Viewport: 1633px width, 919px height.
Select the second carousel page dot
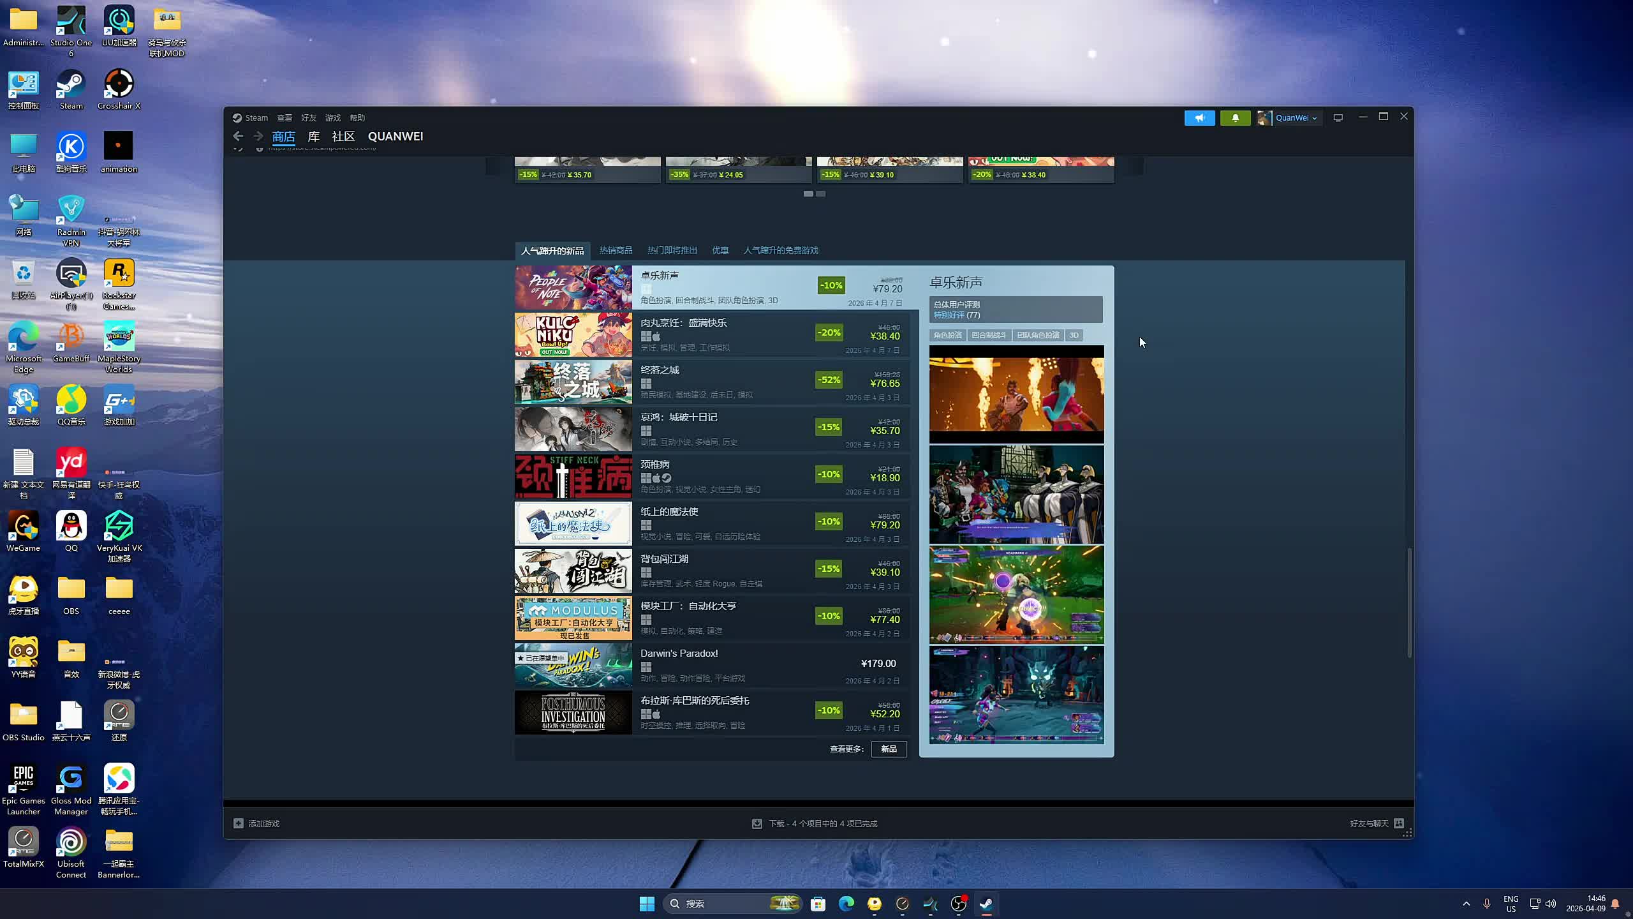pyautogui.click(x=821, y=193)
